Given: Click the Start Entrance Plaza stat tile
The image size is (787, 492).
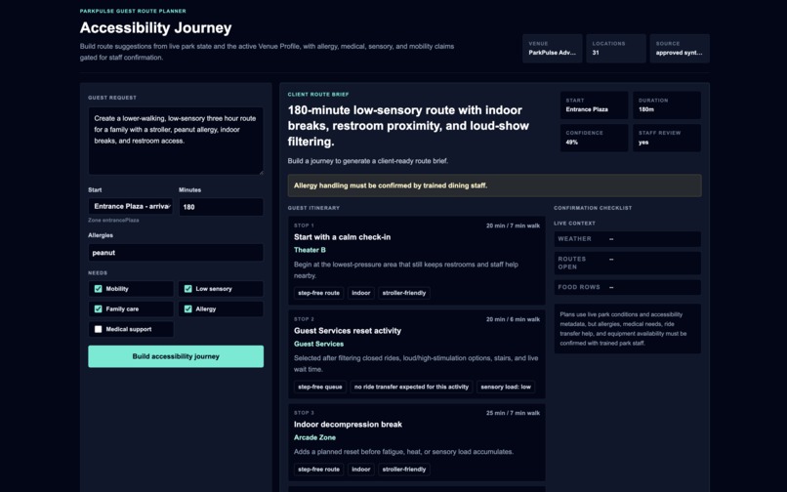Looking at the screenshot, I should pos(594,104).
